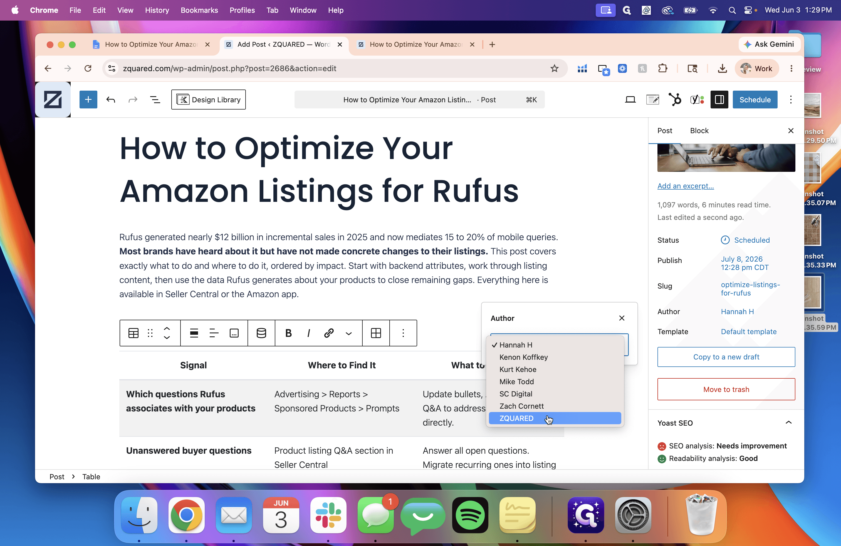Switch to first Google Docs browser tab
Viewport: 841px width, 546px height.
point(151,44)
